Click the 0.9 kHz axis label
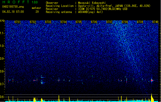This screenshot has width=161, height=102. (x=2, y=59)
